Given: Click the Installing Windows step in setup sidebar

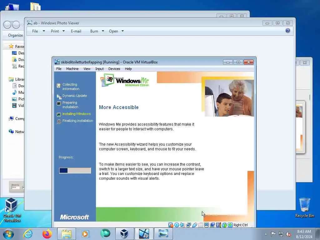Looking at the screenshot, I should coord(76,114).
